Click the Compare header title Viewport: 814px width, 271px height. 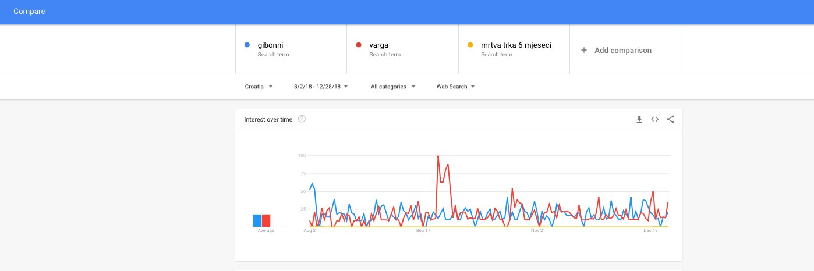point(29,12)
